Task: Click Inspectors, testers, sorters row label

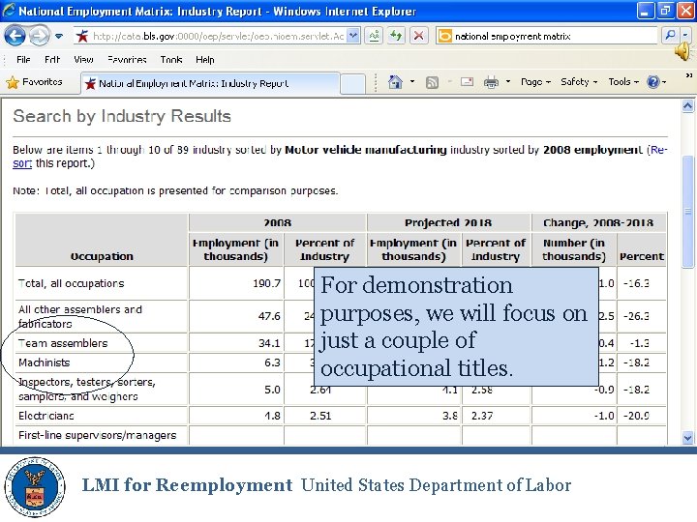Action: 87,390
